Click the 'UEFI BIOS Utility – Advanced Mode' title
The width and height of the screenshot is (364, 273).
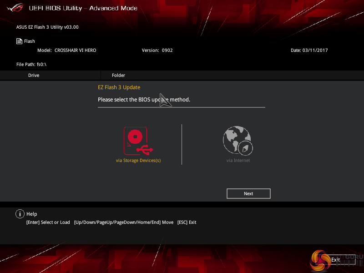(x=83, y=8)
